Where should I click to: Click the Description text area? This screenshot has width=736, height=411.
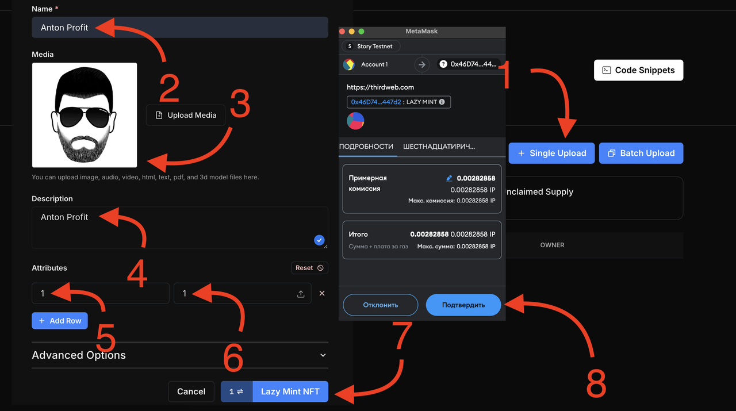click(x=180, y=228)
